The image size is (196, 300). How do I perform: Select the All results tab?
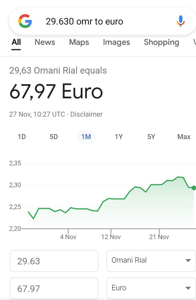[x=16, y=42]
